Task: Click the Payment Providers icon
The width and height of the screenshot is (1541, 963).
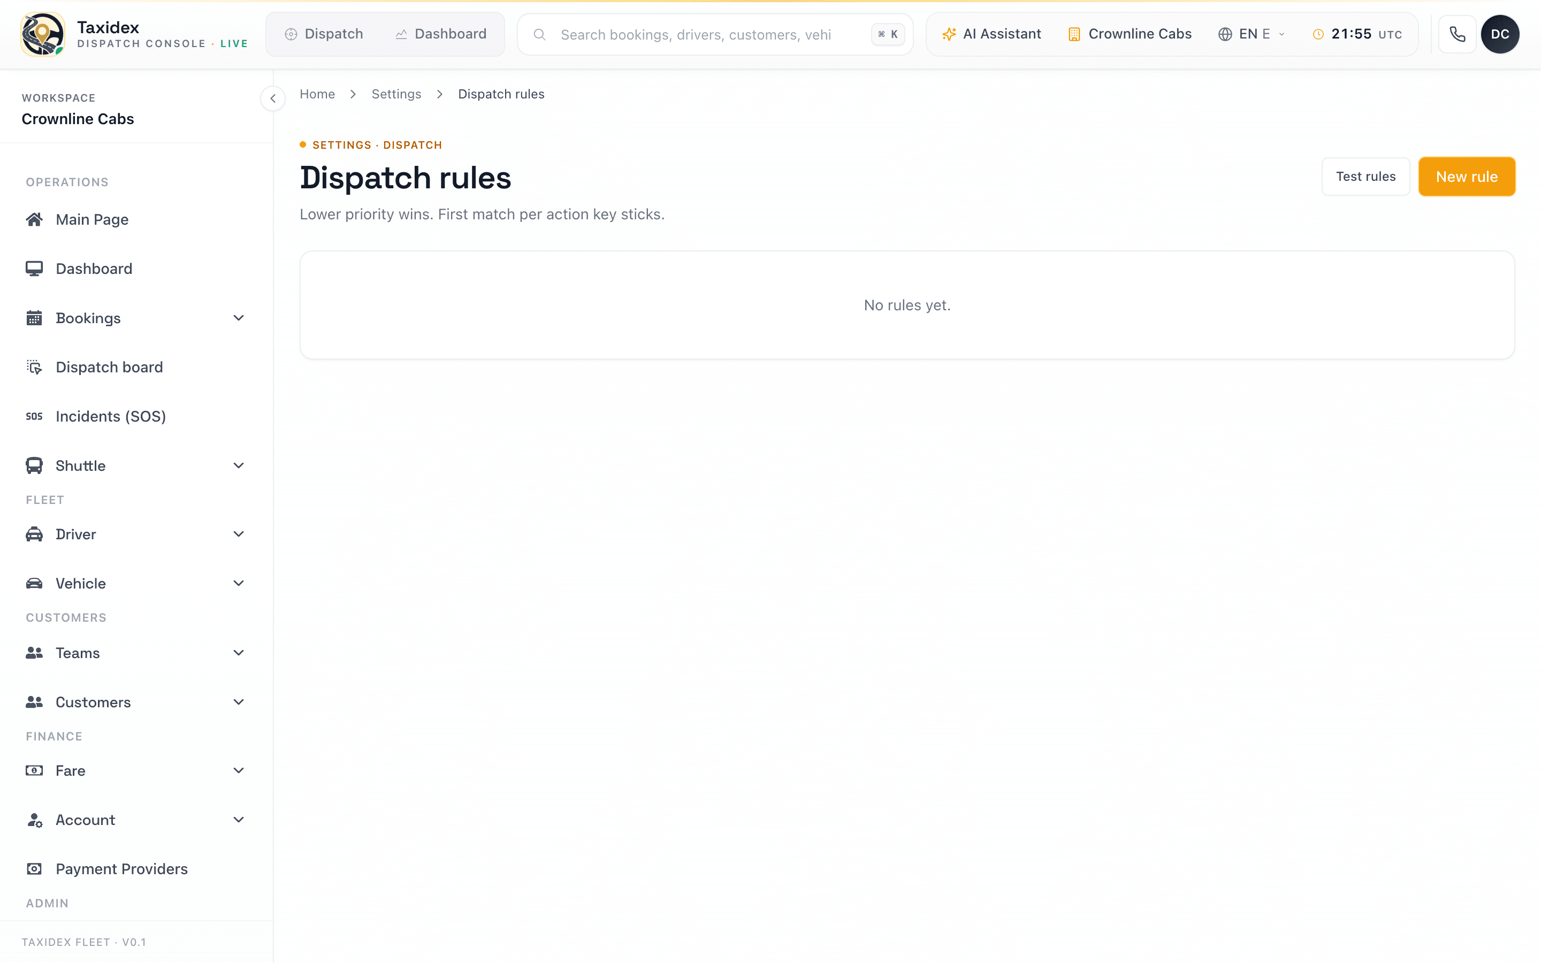Action: pos(34,869)
